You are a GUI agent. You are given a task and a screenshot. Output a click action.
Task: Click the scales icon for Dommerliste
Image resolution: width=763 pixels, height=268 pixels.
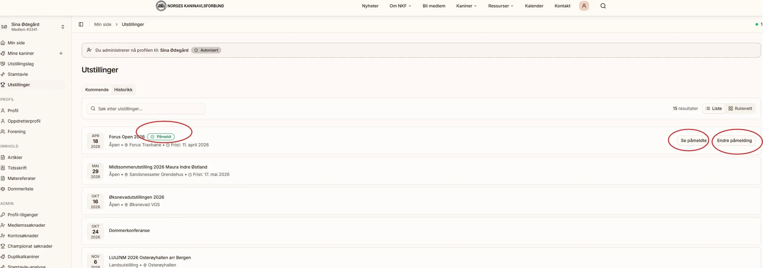[x=3, y=189]
